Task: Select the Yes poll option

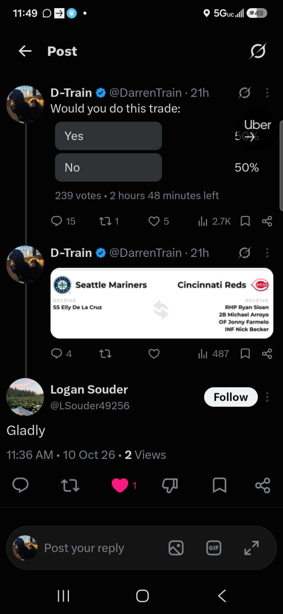Action: pos(108,136)
